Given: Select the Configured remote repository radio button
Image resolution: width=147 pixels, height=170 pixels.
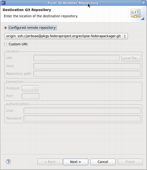Looking at the screenshot, I should click(5, 28).
